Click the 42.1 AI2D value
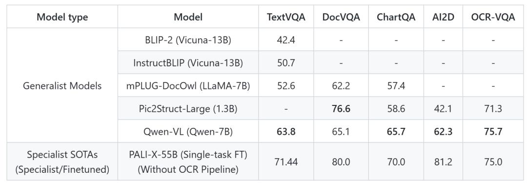This screenshot has width=527, height=183. [x=443, y=108]
